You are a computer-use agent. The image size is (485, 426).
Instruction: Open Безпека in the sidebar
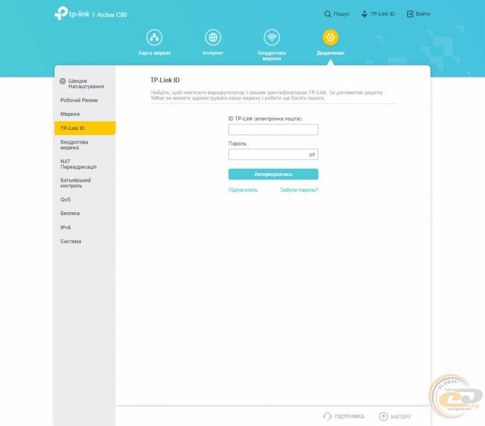click(x=70, y=214)
